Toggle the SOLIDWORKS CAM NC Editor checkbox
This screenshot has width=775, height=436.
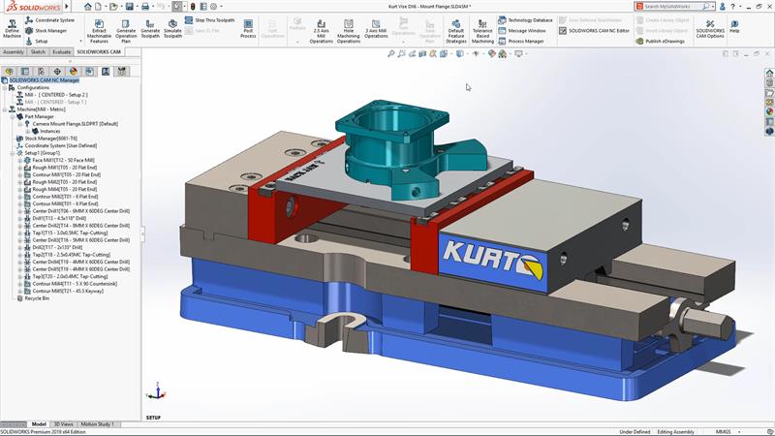(563, 31)
